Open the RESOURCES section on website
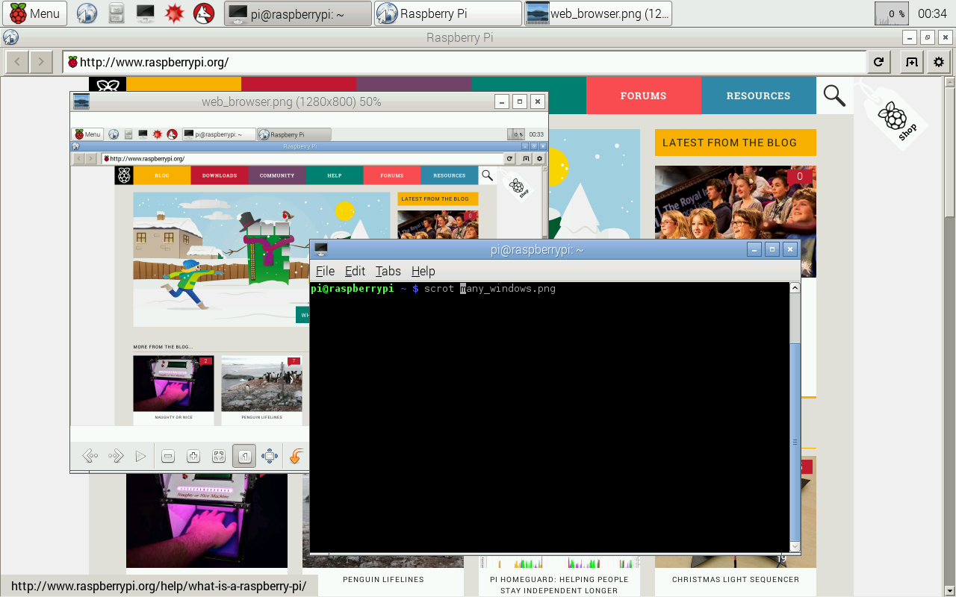The width and height of the screenshot is (956, 597). coord(759,96)
